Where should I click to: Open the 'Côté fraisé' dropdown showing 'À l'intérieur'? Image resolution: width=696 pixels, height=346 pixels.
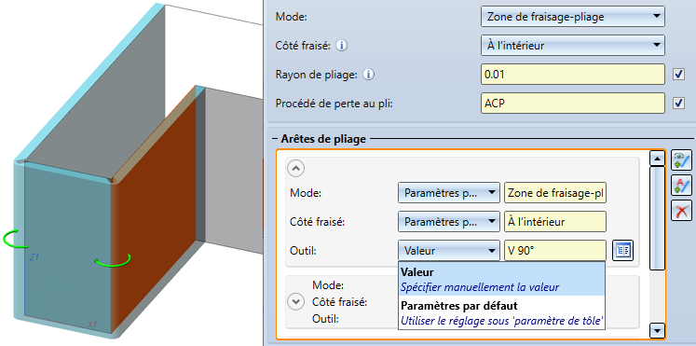pos(573,46)
